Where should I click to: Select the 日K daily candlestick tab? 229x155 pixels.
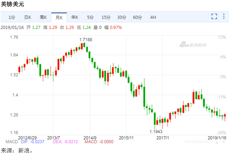pos(28,17)
